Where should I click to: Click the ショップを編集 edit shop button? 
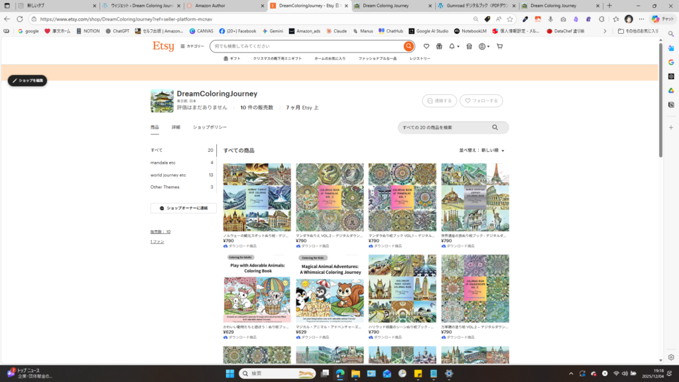pyautogui.click(x=27, y=80)
